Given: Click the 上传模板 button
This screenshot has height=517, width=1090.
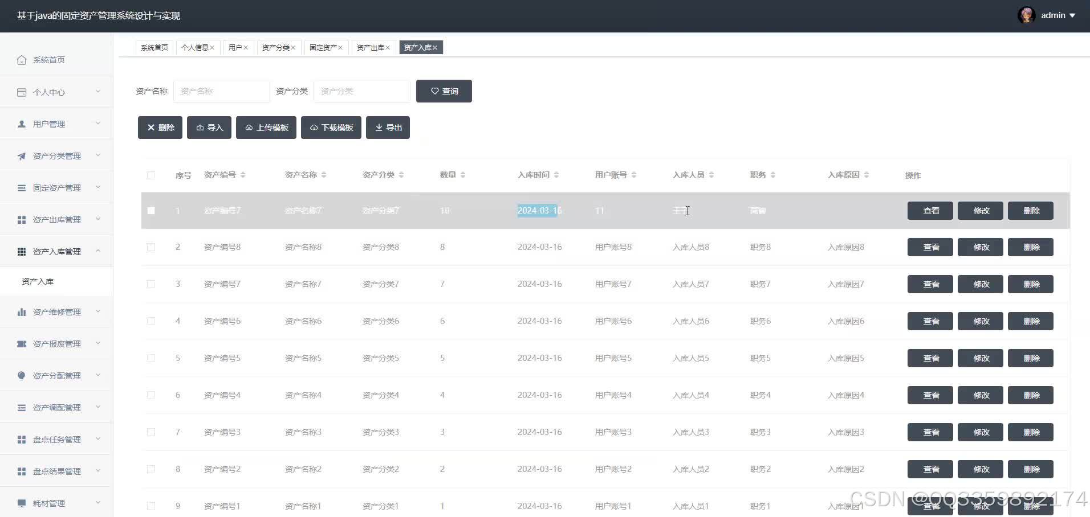Looking at the screenshot, I should (x=266, y=128).
